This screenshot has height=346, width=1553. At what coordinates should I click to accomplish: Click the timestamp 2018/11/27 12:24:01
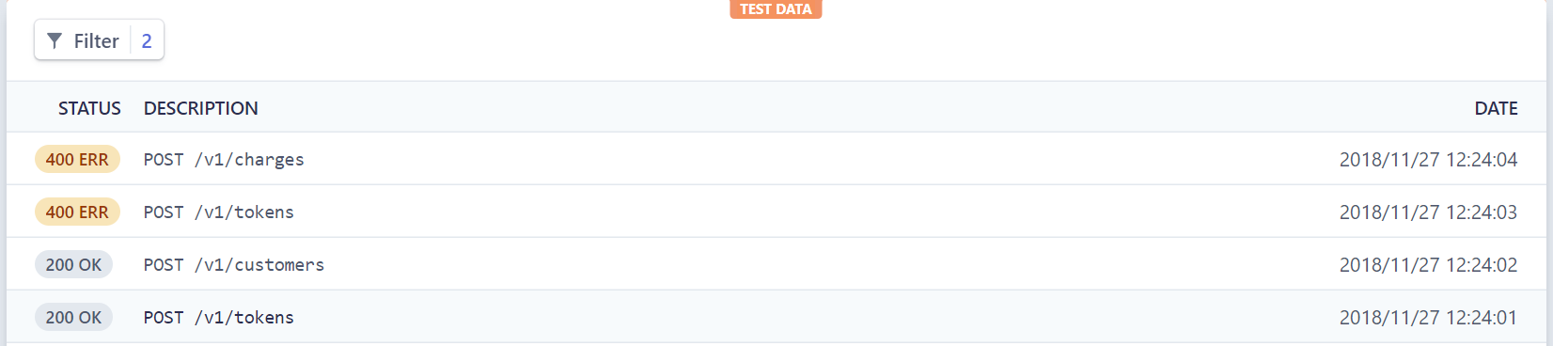[x=1428, y=317]
